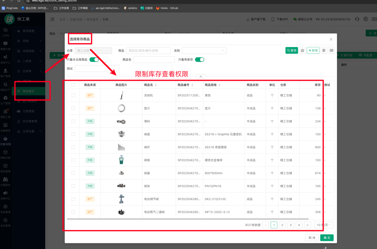Close the 选择库存商品 dialog with X
Image resolution: width=377 pixels, height=249 pixels.
coord(331,39)
